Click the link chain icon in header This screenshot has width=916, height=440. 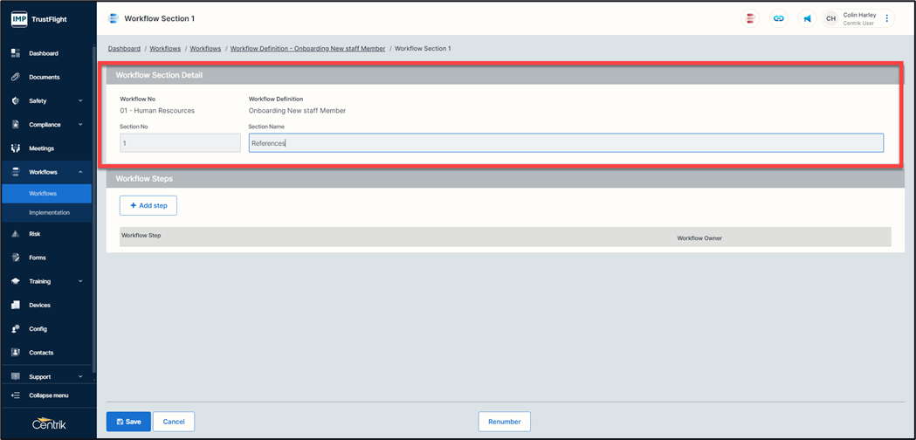[x=779, y=18]
